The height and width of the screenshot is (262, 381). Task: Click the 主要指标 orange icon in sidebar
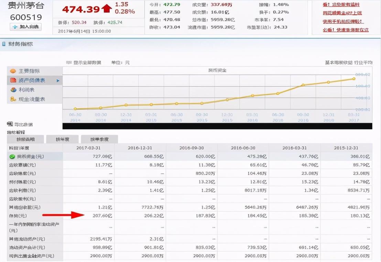(13, 71)
